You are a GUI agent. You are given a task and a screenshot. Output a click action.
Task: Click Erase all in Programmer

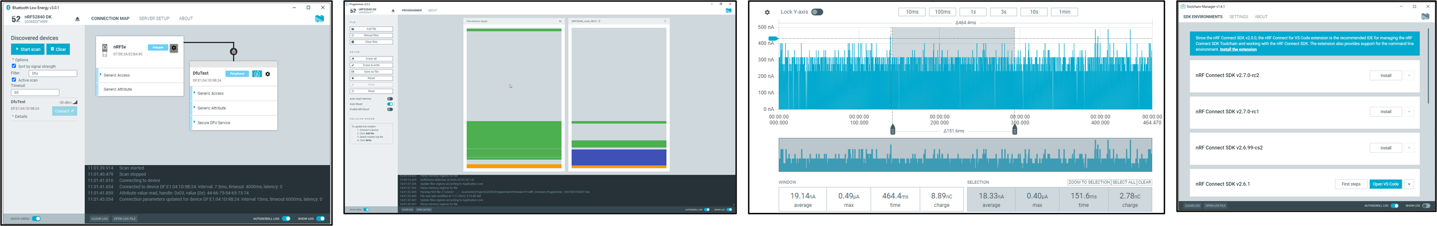(x=371, y=59)
